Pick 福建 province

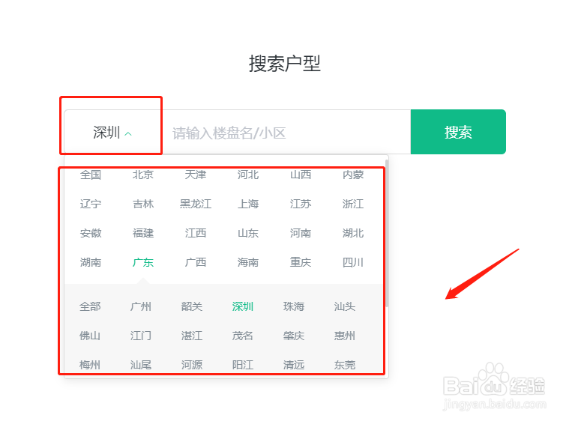tap(143, 233)
